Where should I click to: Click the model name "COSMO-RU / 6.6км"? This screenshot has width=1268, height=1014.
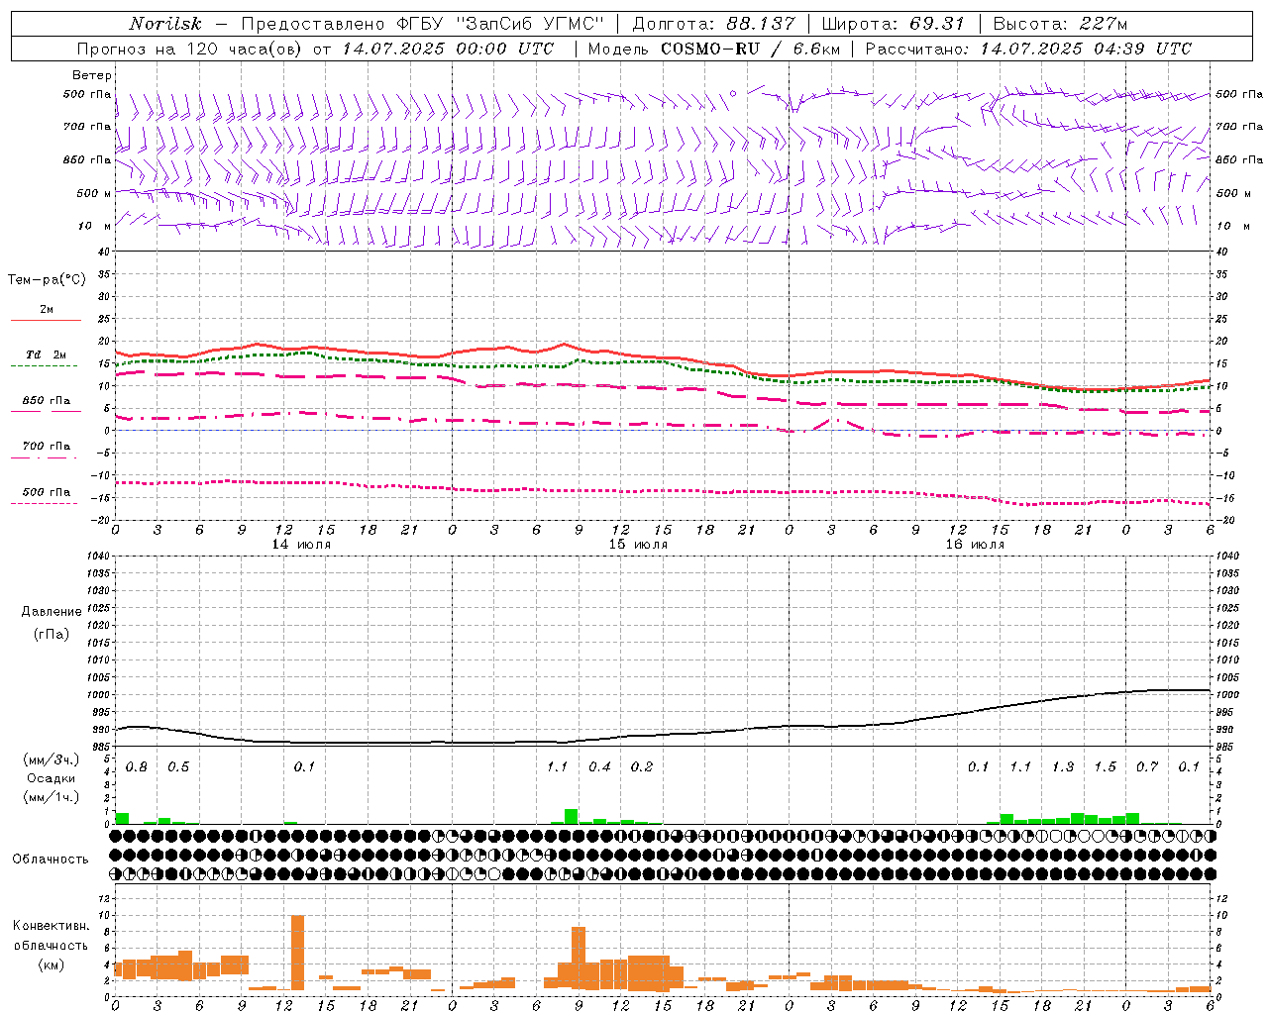pos(750,49)
